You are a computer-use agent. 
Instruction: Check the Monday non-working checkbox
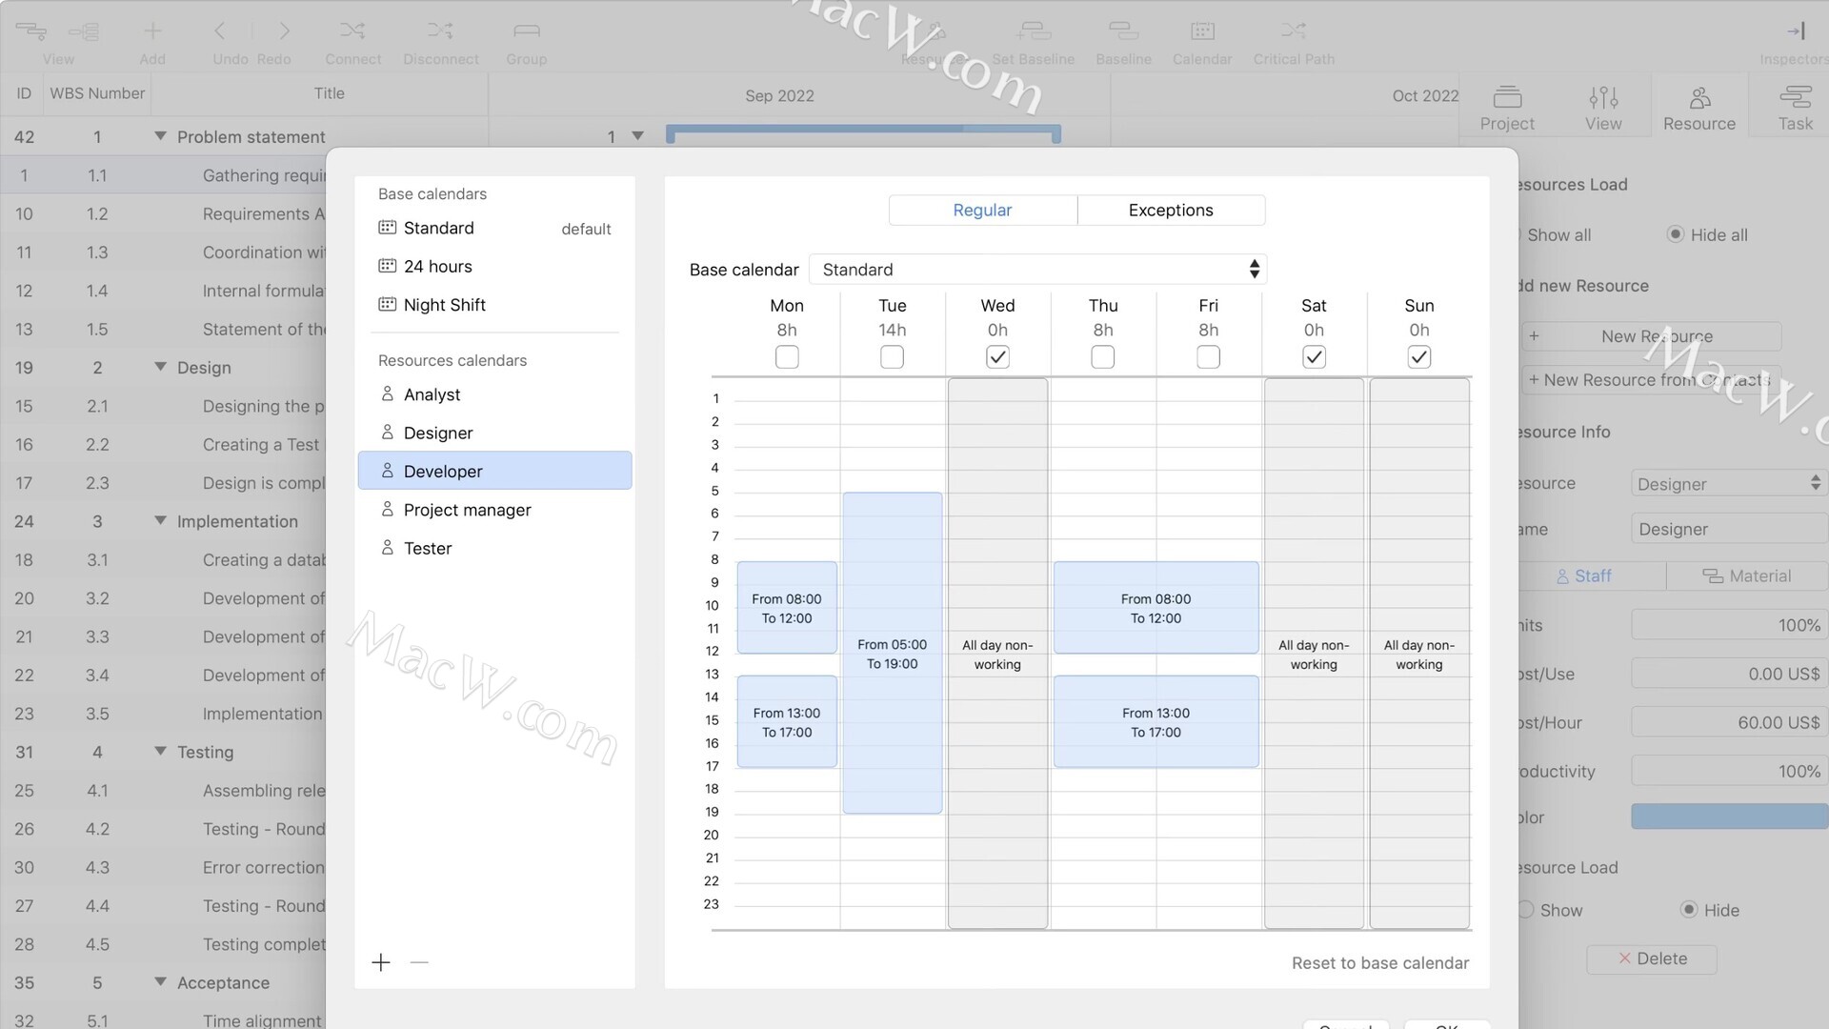coord(787,357)
